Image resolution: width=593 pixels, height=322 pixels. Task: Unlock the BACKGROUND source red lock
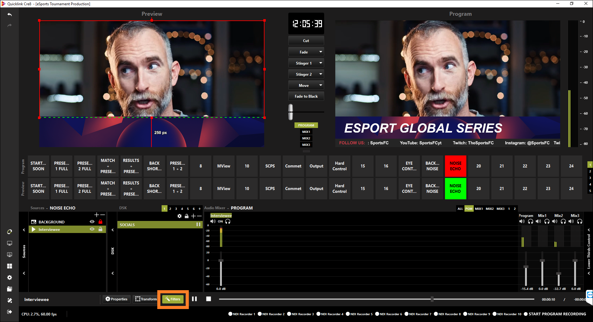(x=100, y=222)
